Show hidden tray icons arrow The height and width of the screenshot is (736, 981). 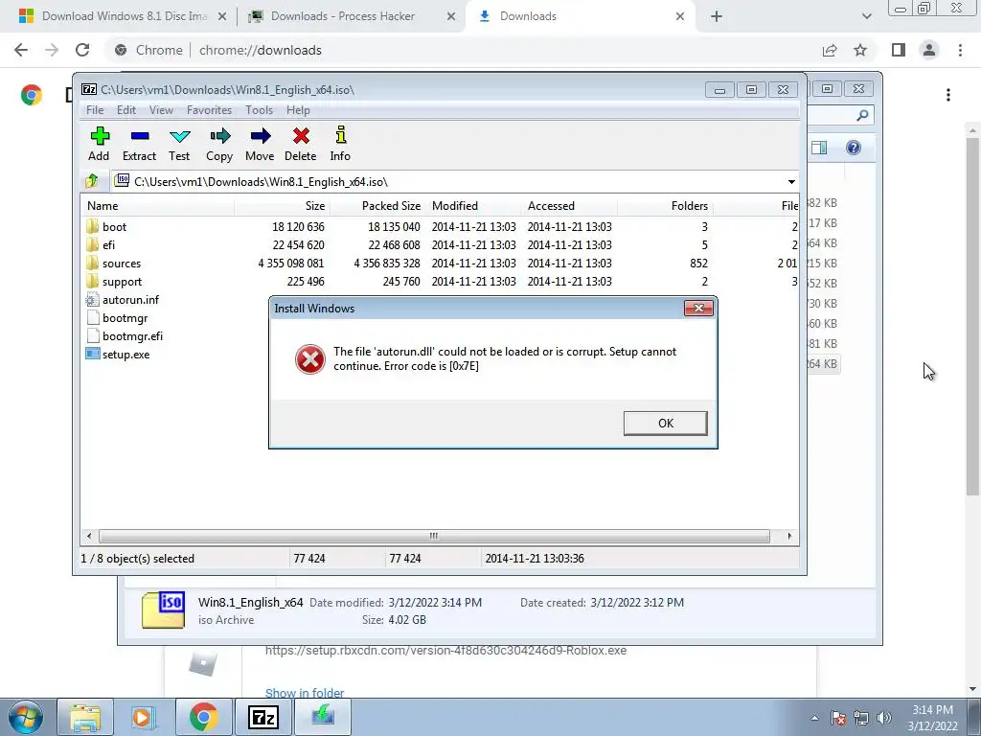(x=814, y=718)
